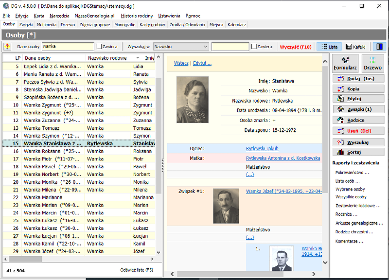This screenshot has height=280, width=389.
Task: Open the Historia rodziny menu
Action: [x=137, y=16]
